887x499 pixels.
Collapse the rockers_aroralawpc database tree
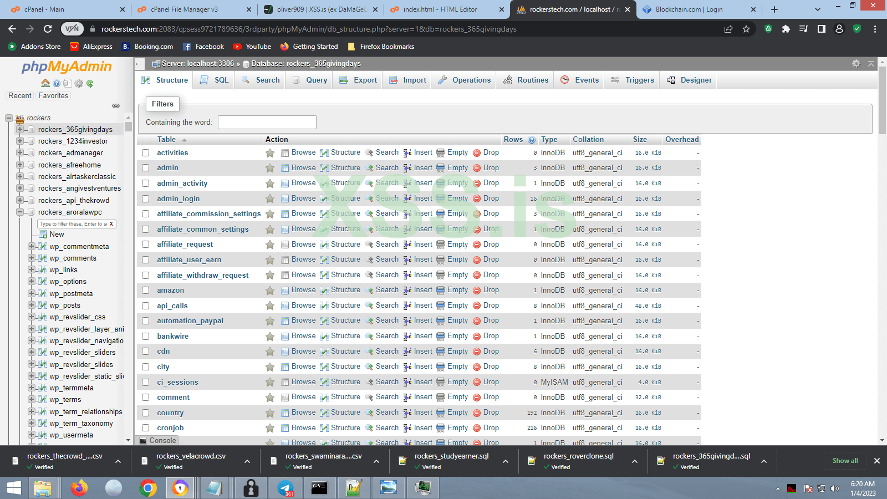19,212
